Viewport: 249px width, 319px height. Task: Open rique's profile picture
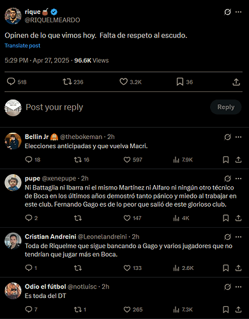coord(13,16)
